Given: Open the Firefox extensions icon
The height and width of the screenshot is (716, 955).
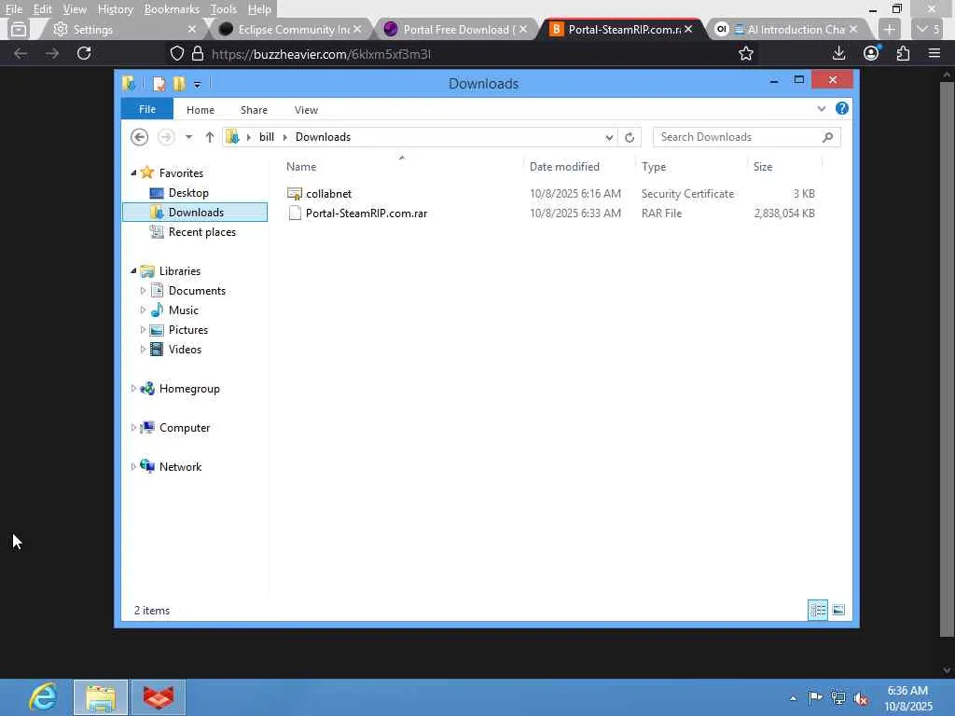Looking at the screenshot, I should [903, 53].
